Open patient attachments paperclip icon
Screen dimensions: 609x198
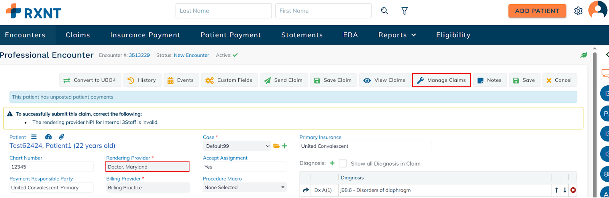[61, 137]
